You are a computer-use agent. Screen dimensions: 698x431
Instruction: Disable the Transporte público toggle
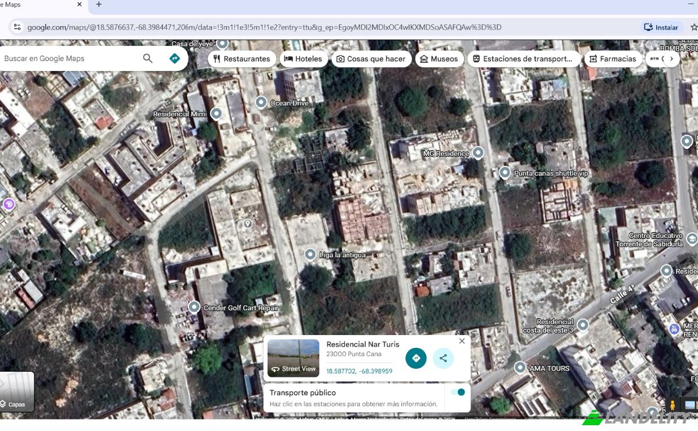(x=458, y=393)
